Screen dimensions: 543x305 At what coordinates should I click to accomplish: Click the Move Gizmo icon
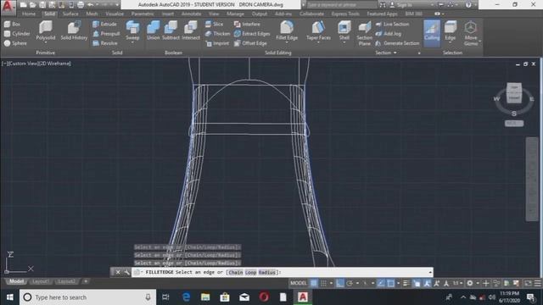(x=470, y=27)
